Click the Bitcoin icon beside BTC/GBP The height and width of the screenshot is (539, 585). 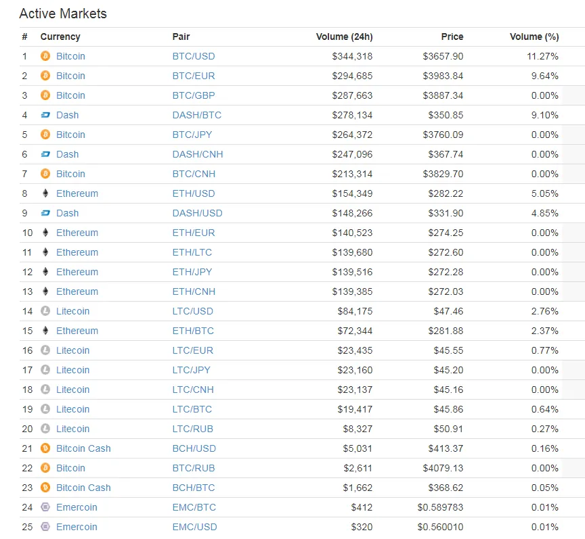click(x=45, y=95)
